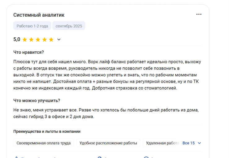Click the 'Все 15' benefits link
The image size is (229, 158).
188,143
